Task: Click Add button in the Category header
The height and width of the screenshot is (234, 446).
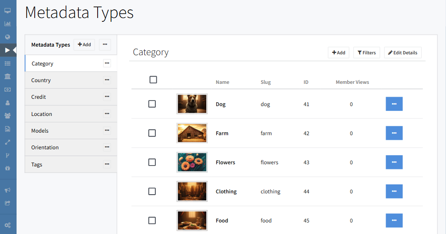Action: [338, 53]
